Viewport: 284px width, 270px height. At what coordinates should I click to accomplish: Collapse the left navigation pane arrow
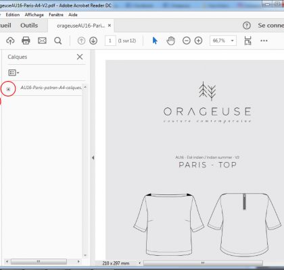93,158
